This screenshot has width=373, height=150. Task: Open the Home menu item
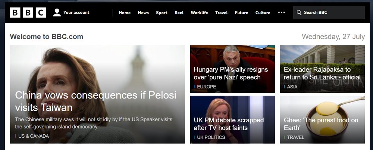(x=125, y=13)
